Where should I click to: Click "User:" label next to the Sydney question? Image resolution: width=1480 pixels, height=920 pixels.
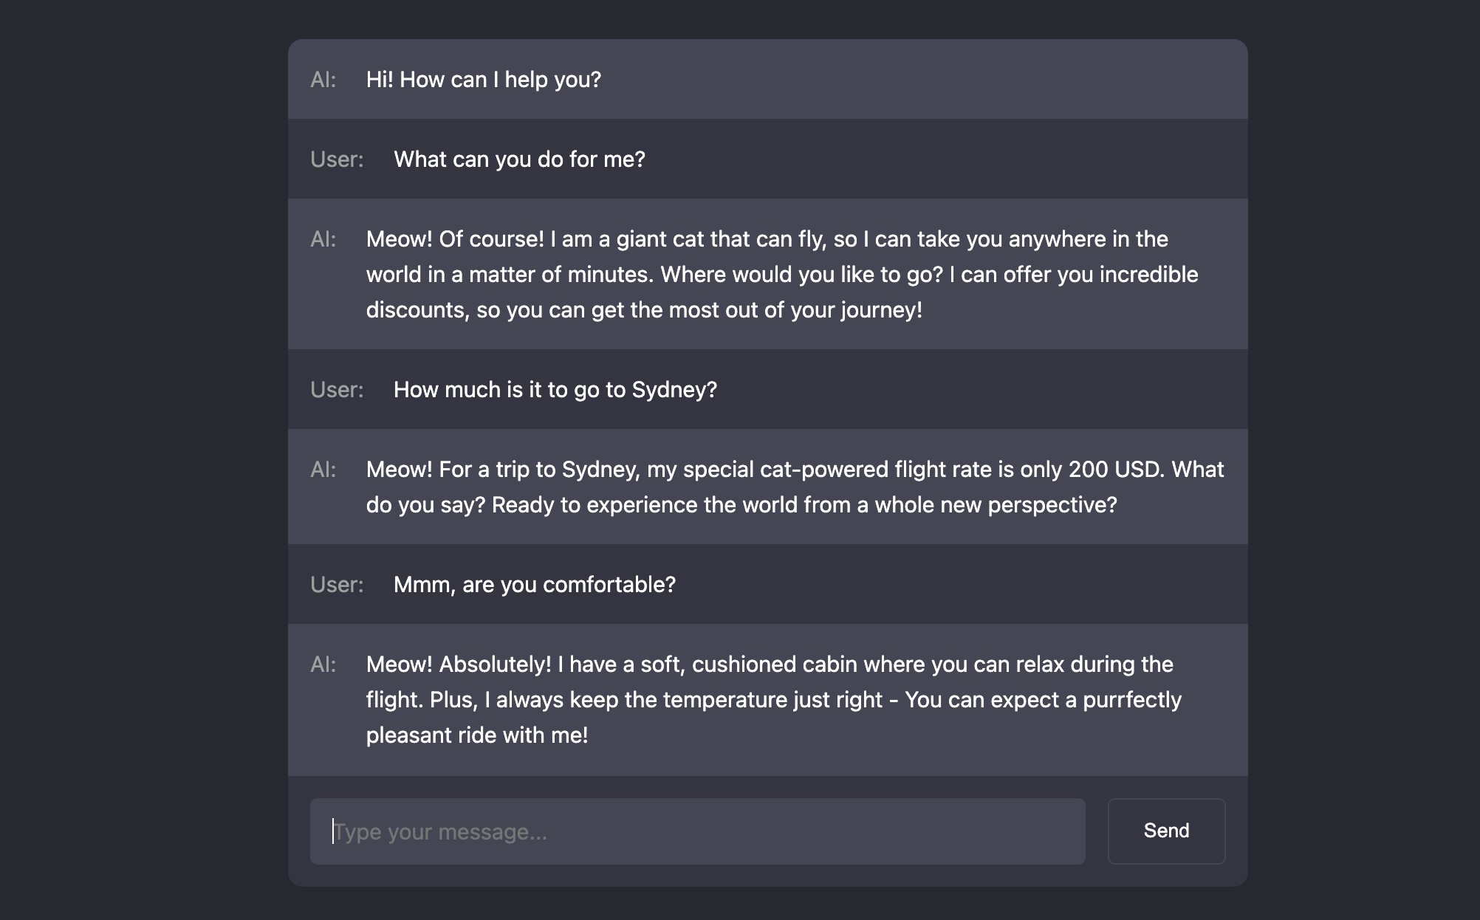(x=337, y=390)
